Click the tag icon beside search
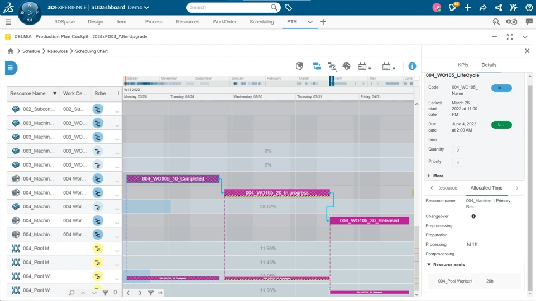Screen dimensions: 536x301 tap(288, 7)
